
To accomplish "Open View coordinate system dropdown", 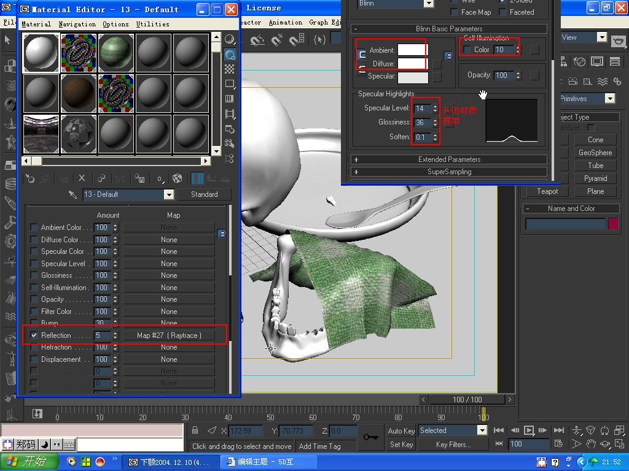I will pyautogui.click(x=602, y=37).
